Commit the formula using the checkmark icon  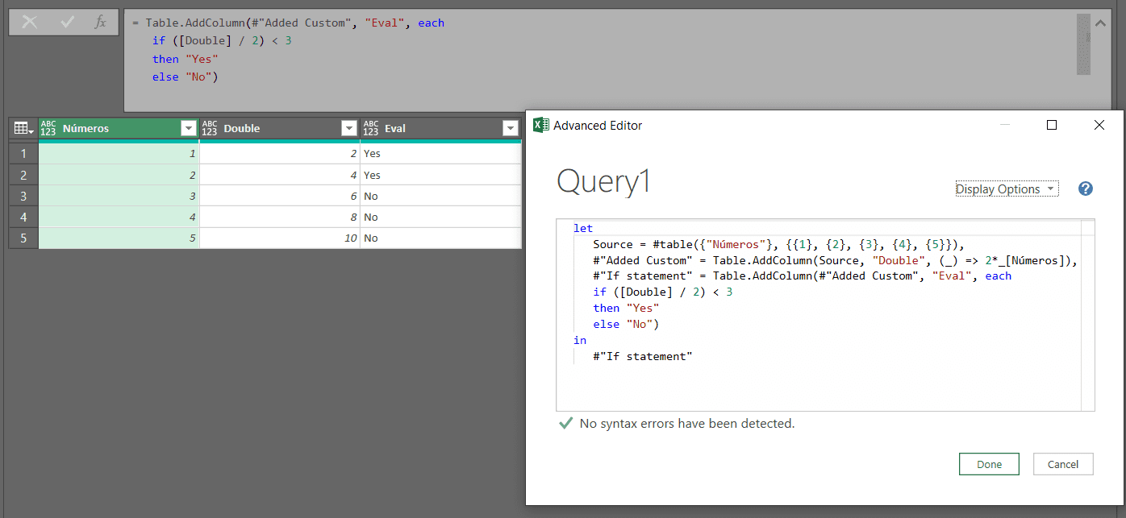coord(66,23)
